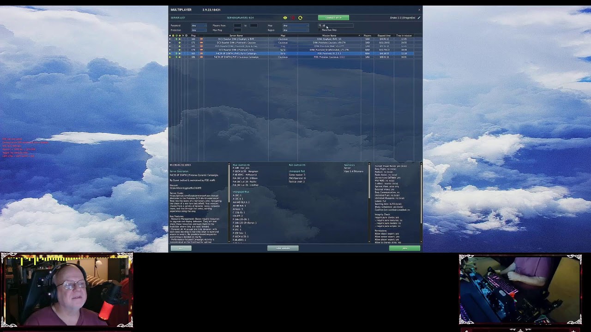591x332 pixels.
Task: Select the Game master slot under Red
Action: 297,175
